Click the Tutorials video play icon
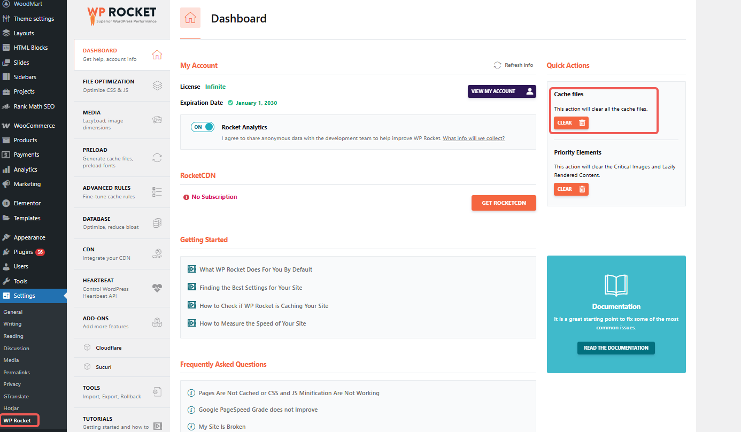Screen dimensions: 741x432 point(157,426)
